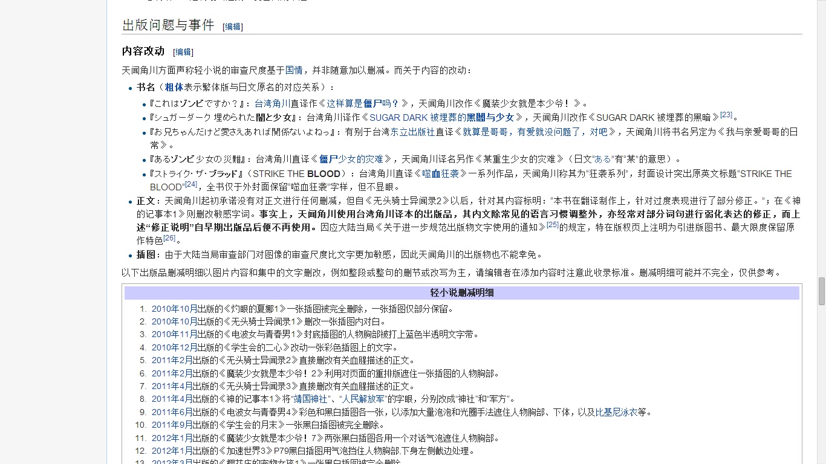Click 编辑 link beside 内容改动 heading

click(183, 52)
